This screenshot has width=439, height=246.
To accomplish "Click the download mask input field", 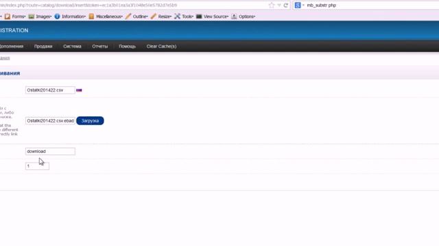I will (50, 151).
